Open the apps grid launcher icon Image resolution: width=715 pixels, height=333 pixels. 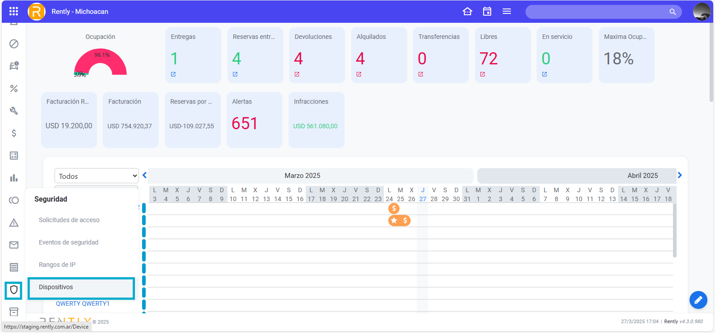pyautogui.click(x=14, y=12)
